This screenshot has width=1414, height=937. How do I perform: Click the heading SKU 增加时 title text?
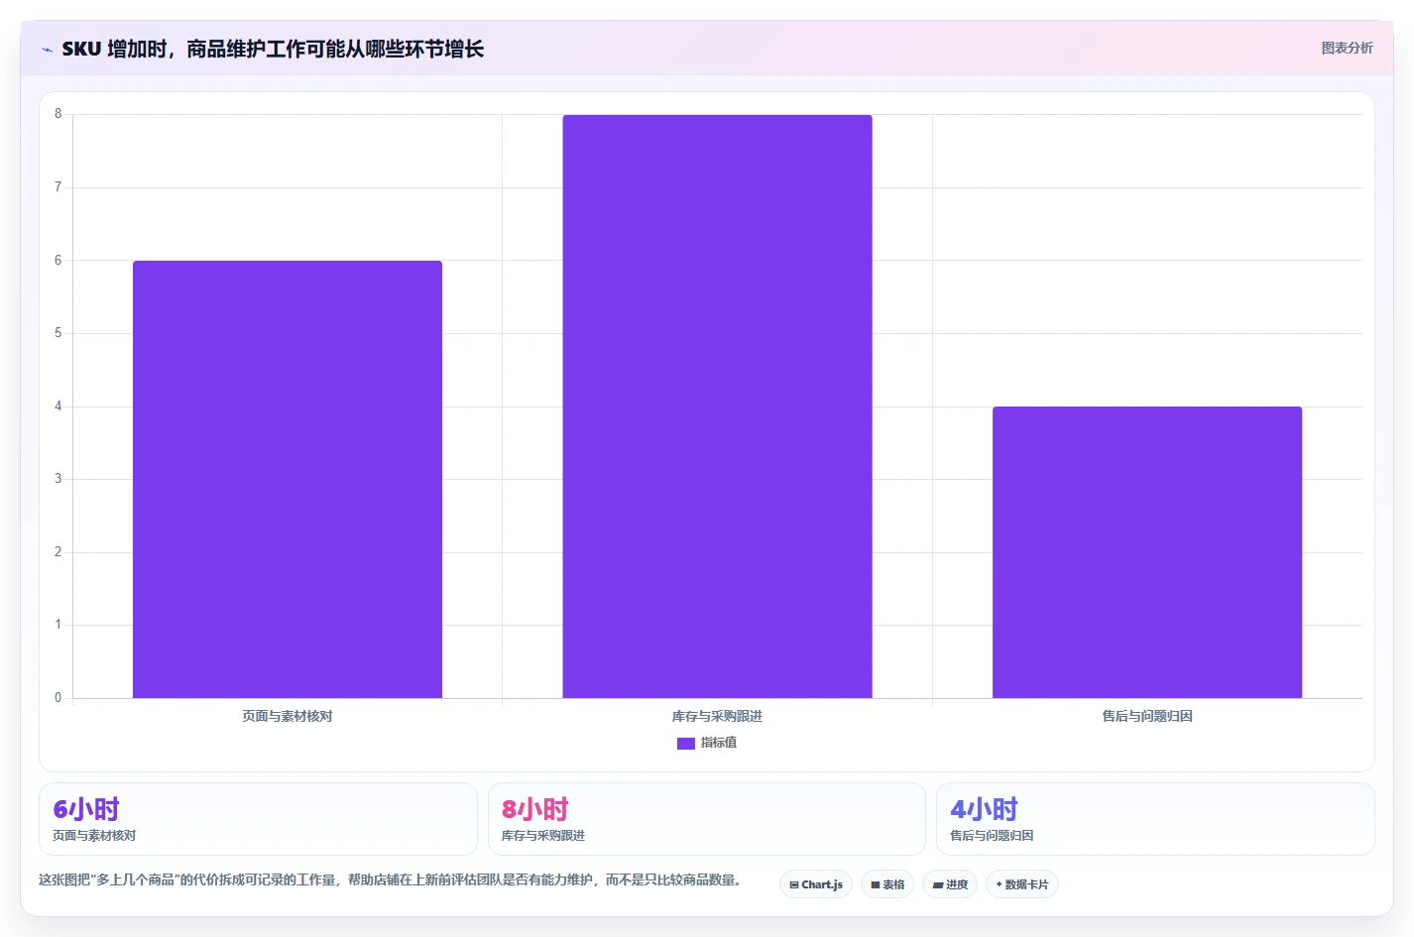point(273,49)
